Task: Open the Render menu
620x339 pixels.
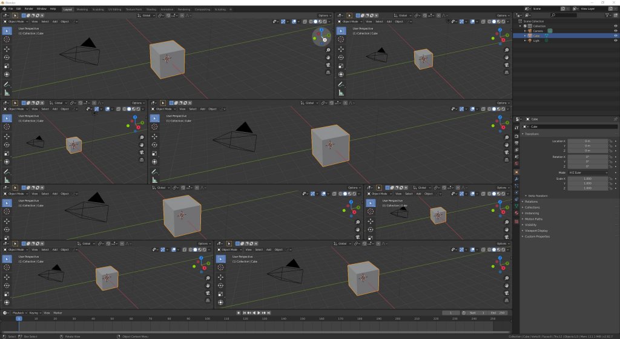Action: (28, 9)
